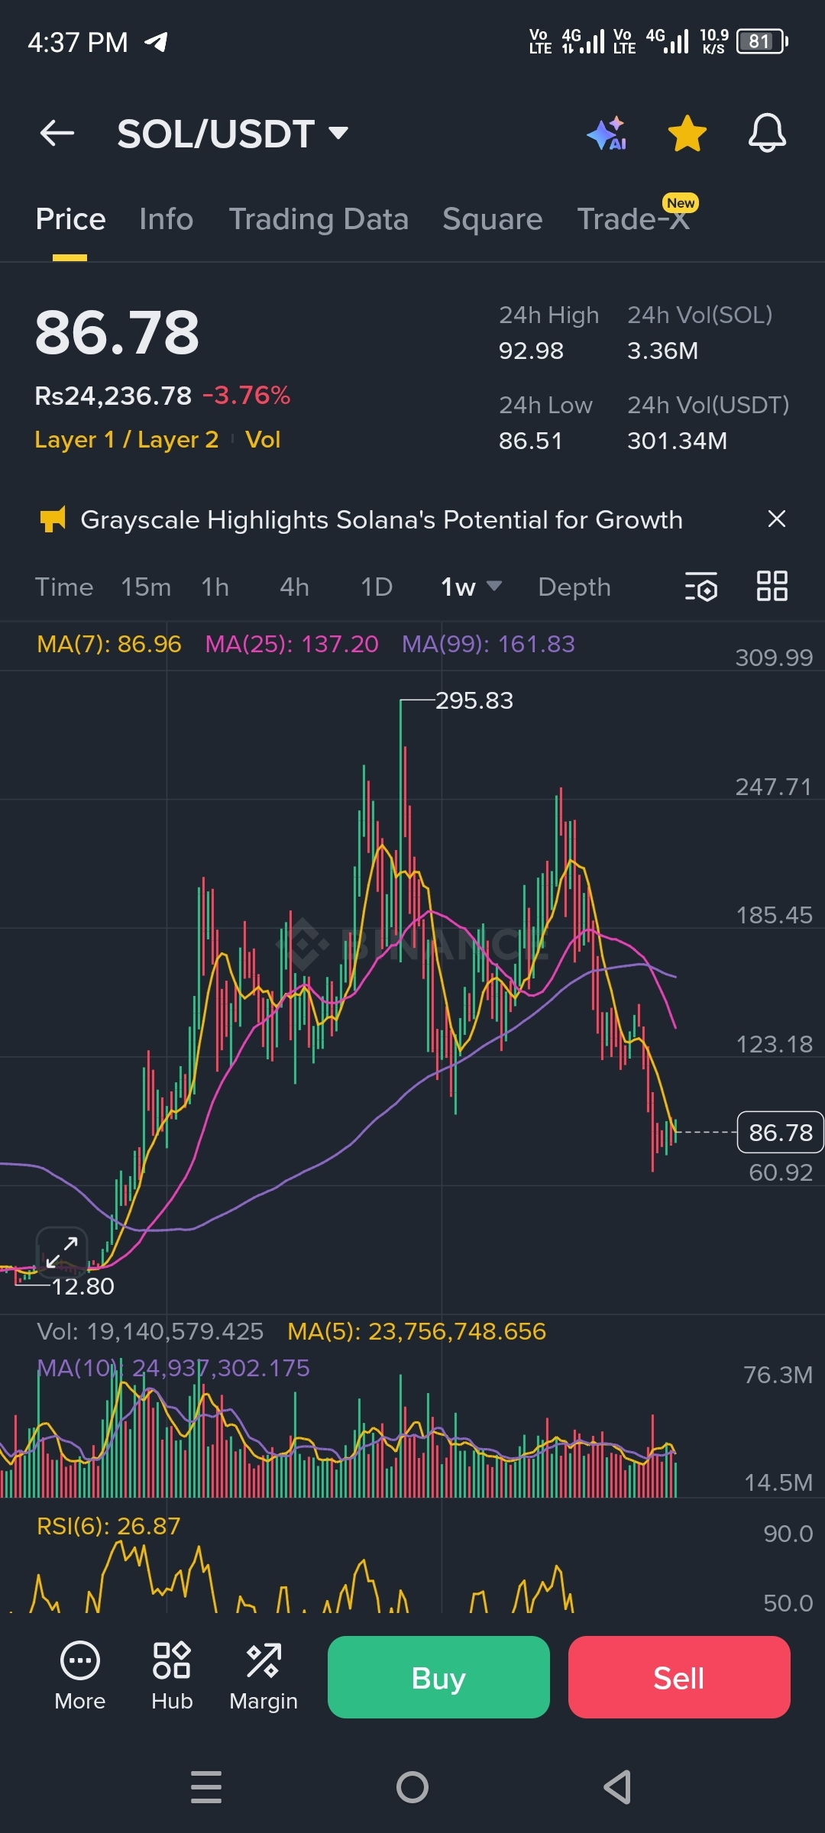This screenshot has width=825, height=1833.
Task: Tap the back arrow icon
Action: click(57, 134)
